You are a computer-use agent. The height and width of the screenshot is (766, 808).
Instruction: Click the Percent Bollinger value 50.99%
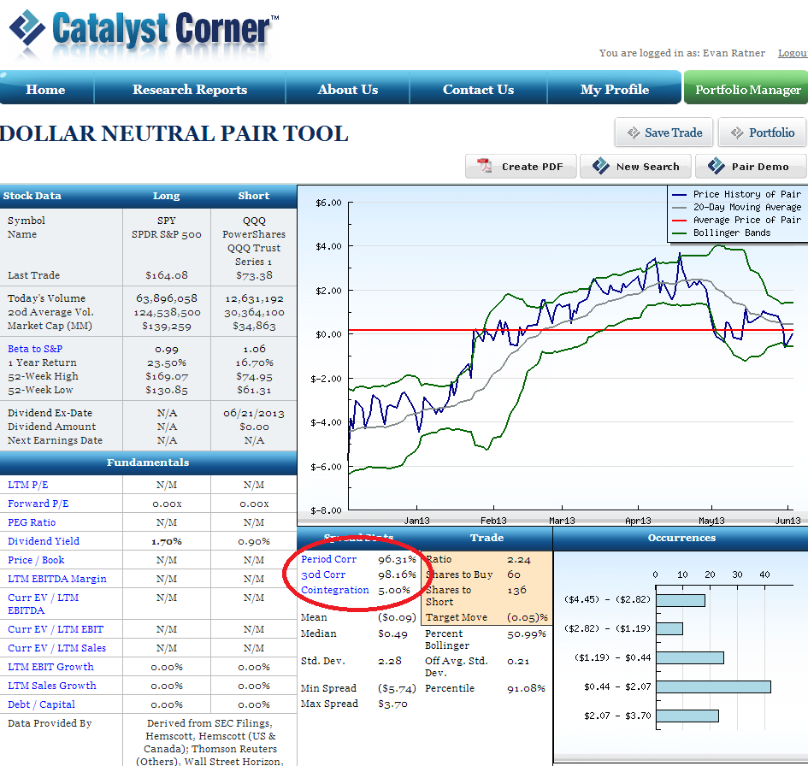point(526,634)
